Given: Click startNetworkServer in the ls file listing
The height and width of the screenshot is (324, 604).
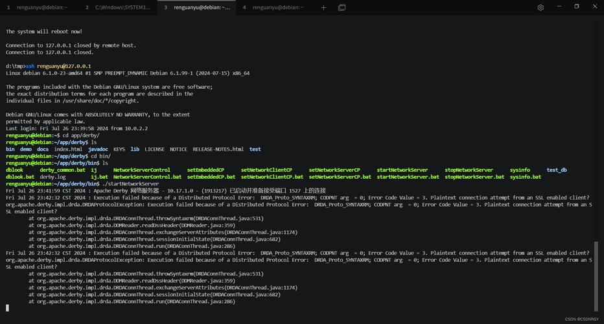Looking at the screenshot, I should click(x=402, y=170).
